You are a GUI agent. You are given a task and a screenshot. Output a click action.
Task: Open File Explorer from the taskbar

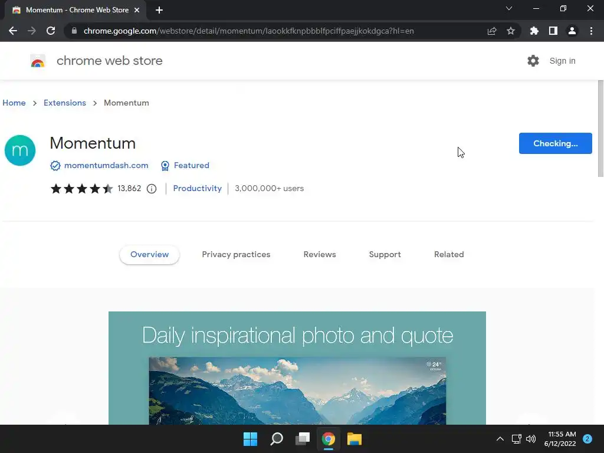(354, 439)
